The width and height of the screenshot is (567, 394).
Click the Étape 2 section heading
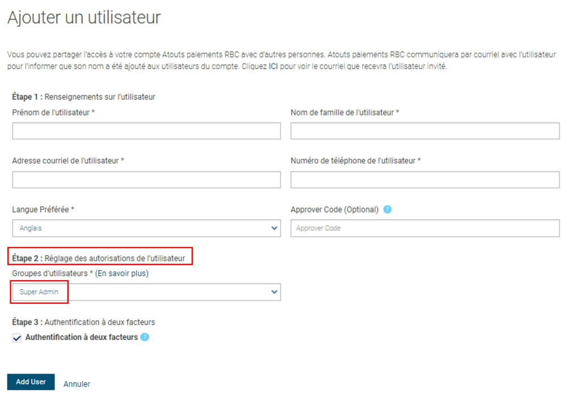(99, 259)
